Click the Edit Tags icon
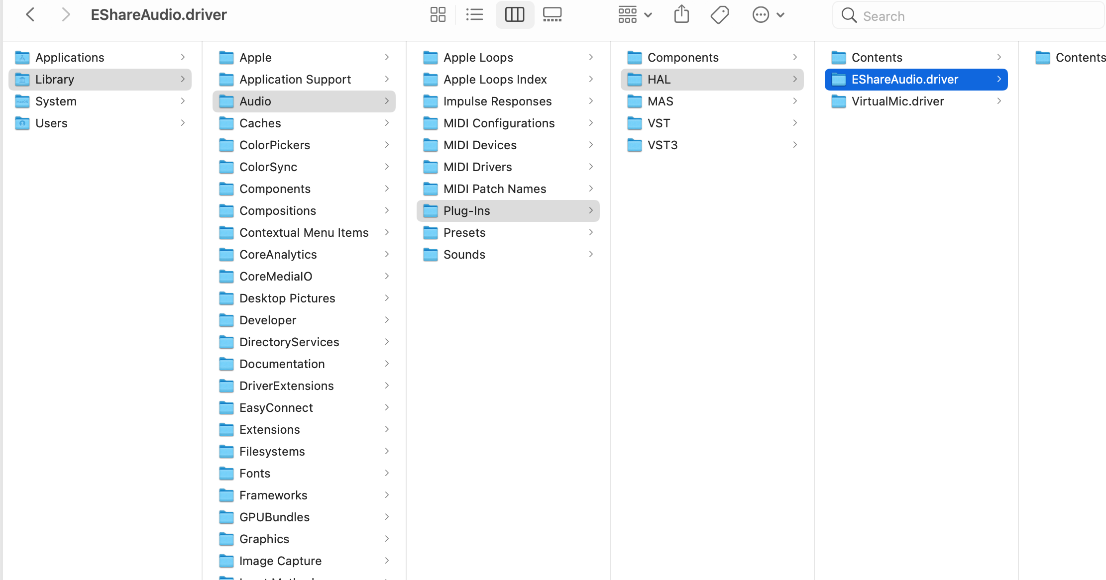Viewport: 1106px width, 580px height. [x=719, y=15]
